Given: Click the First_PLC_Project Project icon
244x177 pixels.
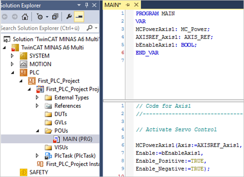Looking at the screenshot, I should 40,89.
